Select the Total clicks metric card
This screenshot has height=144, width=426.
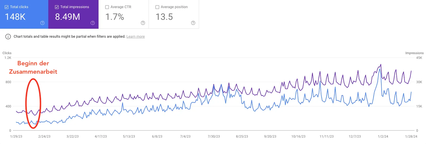pyautogui.click(x=24, y=14)
